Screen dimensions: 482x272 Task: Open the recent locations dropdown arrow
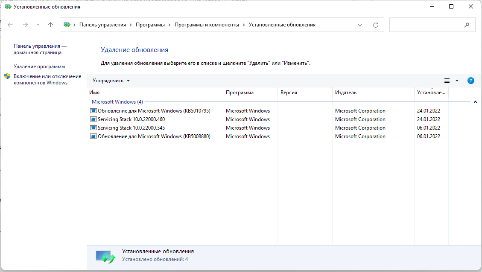click(x=38, y=25)
